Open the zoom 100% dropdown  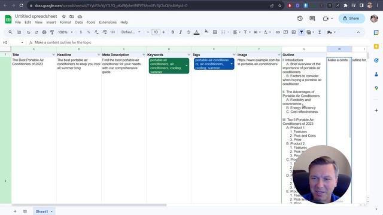point(65,32)
